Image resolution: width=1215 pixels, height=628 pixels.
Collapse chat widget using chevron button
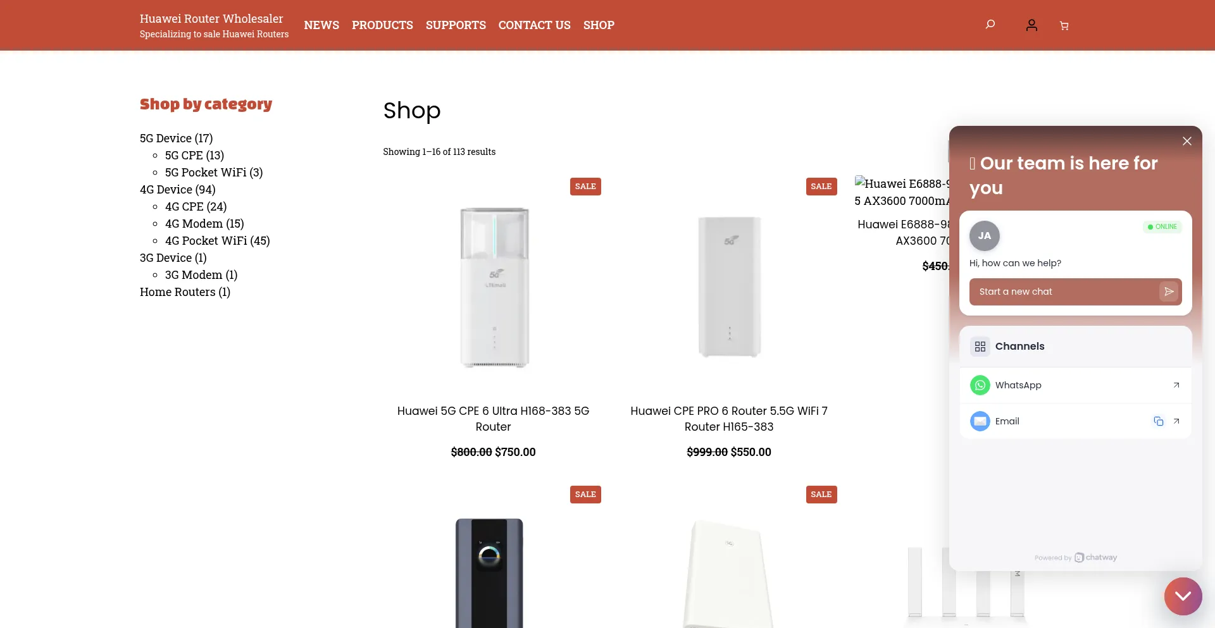(x=1183, y=596)
